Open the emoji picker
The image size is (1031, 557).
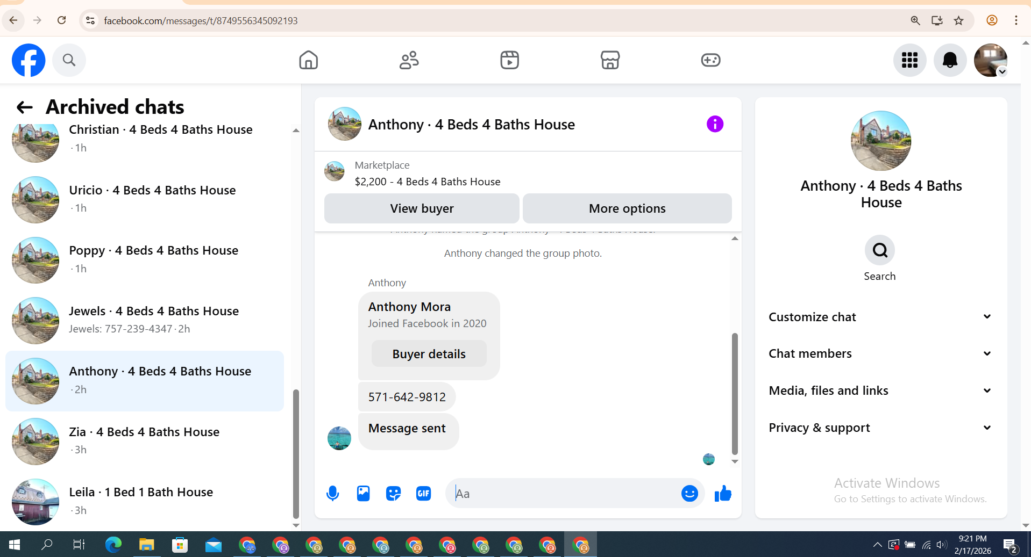pyautogui.click(x=689, y=493)
